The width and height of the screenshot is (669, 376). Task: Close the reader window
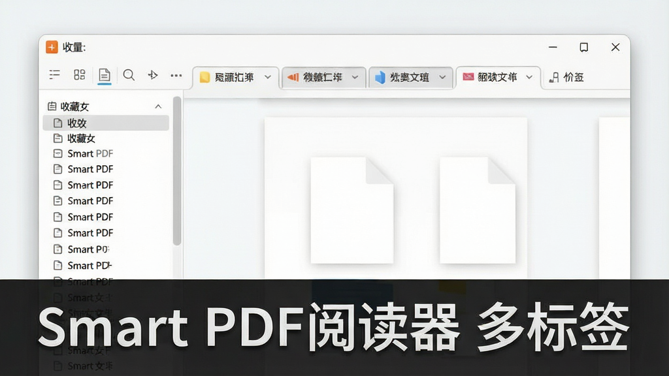615,47
